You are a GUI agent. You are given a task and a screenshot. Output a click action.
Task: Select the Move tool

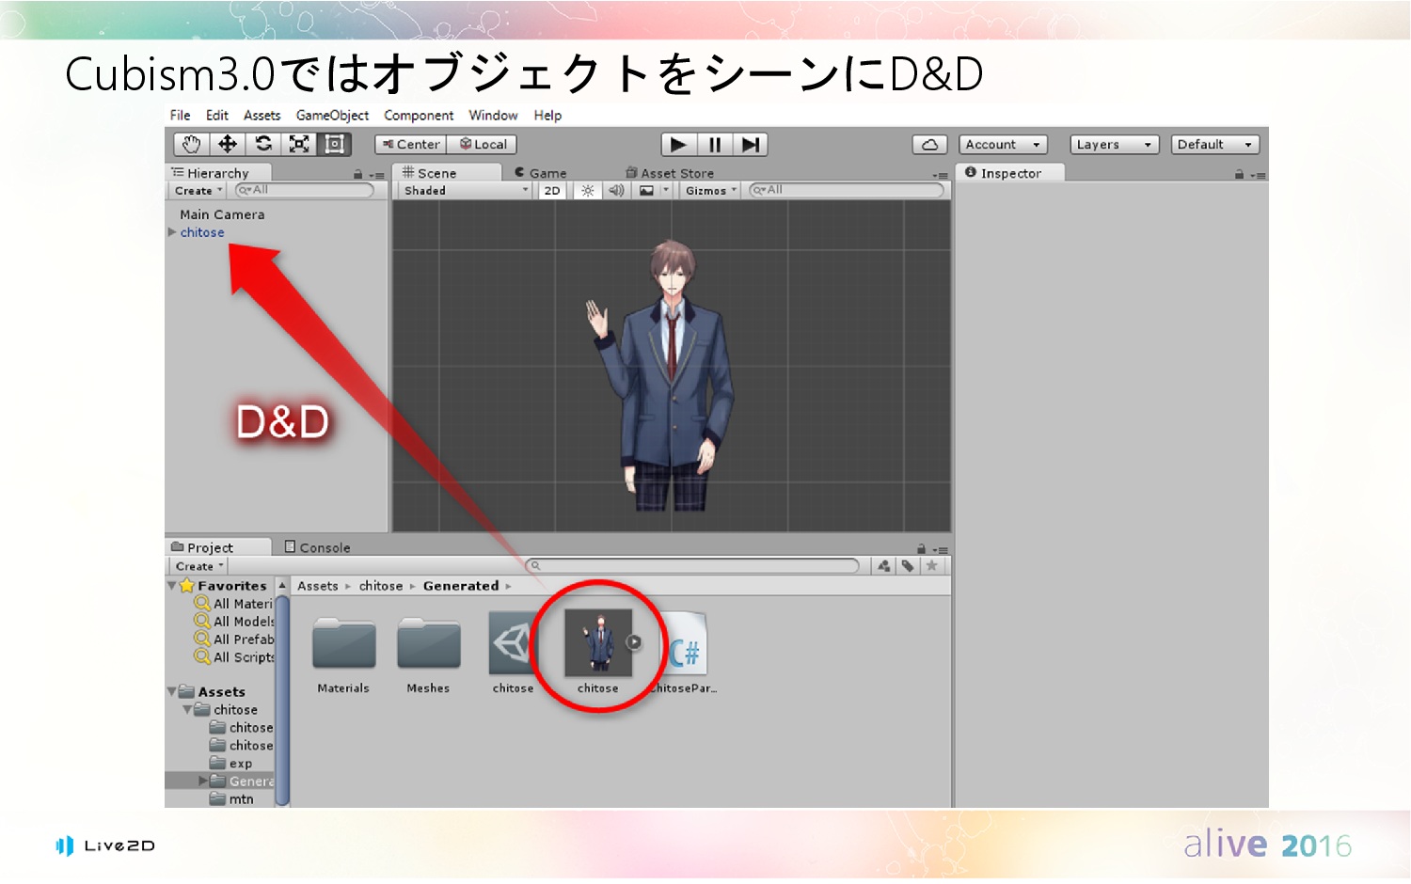pos(227,144)
